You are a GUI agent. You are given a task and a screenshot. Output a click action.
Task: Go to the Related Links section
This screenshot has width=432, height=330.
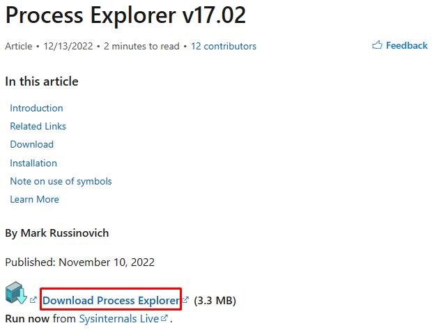(38, 126)
